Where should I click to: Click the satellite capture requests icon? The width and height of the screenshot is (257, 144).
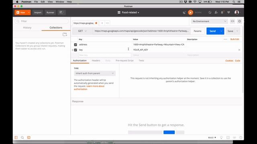184,12
